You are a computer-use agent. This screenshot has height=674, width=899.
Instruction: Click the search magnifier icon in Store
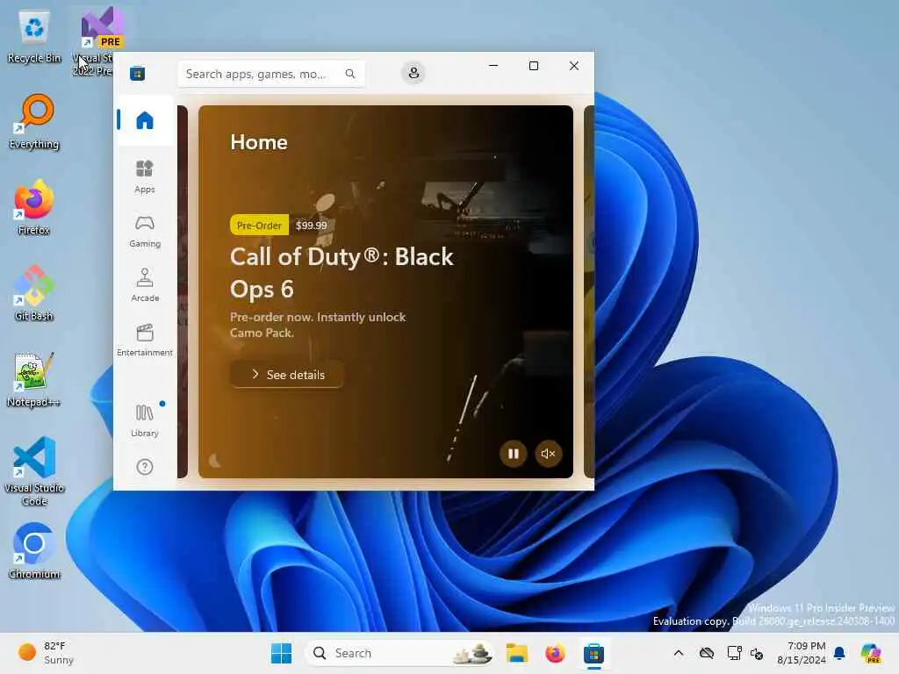(x=350, y=74)
